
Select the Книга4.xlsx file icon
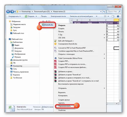(43, 25)
